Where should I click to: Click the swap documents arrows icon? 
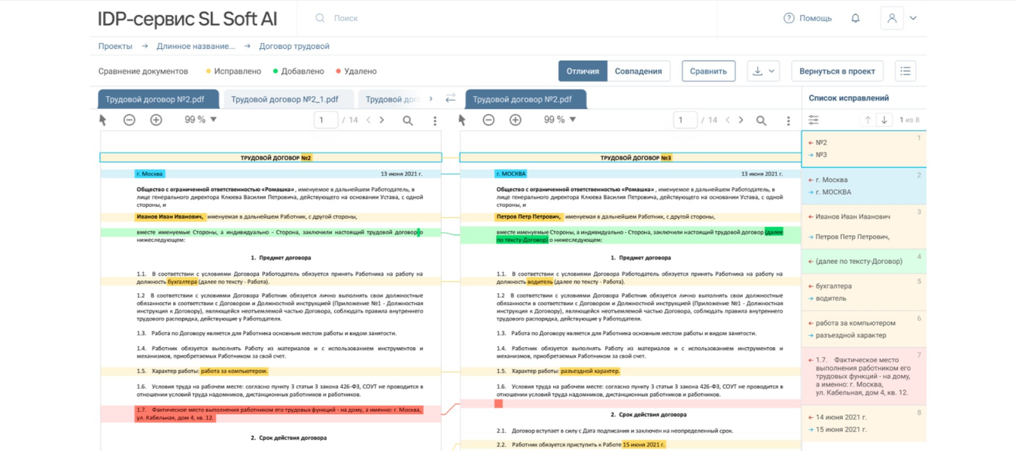pyautogui.click(x=450, y=98)
